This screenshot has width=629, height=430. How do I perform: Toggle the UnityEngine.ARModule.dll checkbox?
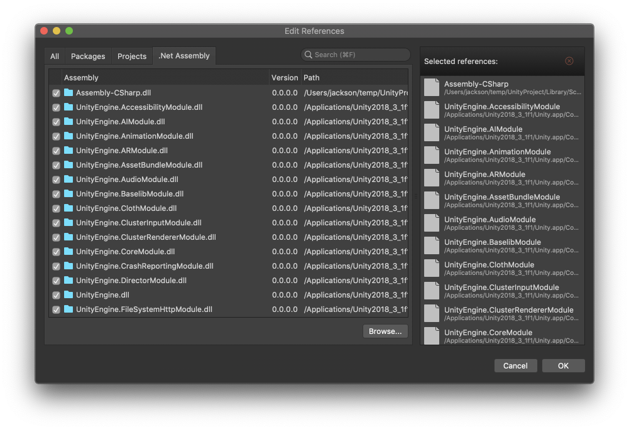[x=56, y=151]
